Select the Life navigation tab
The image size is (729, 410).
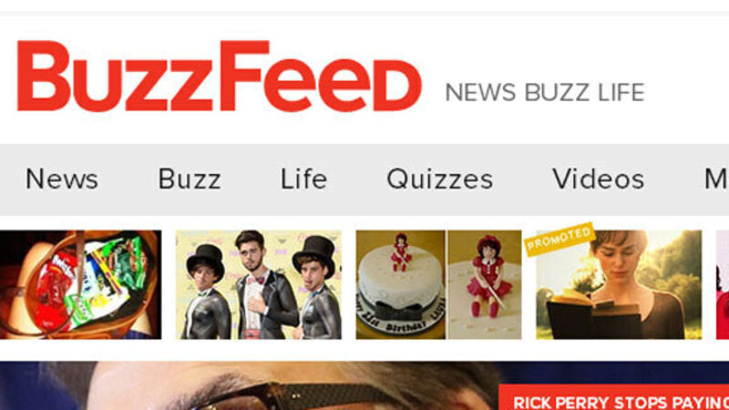[303, 179]
